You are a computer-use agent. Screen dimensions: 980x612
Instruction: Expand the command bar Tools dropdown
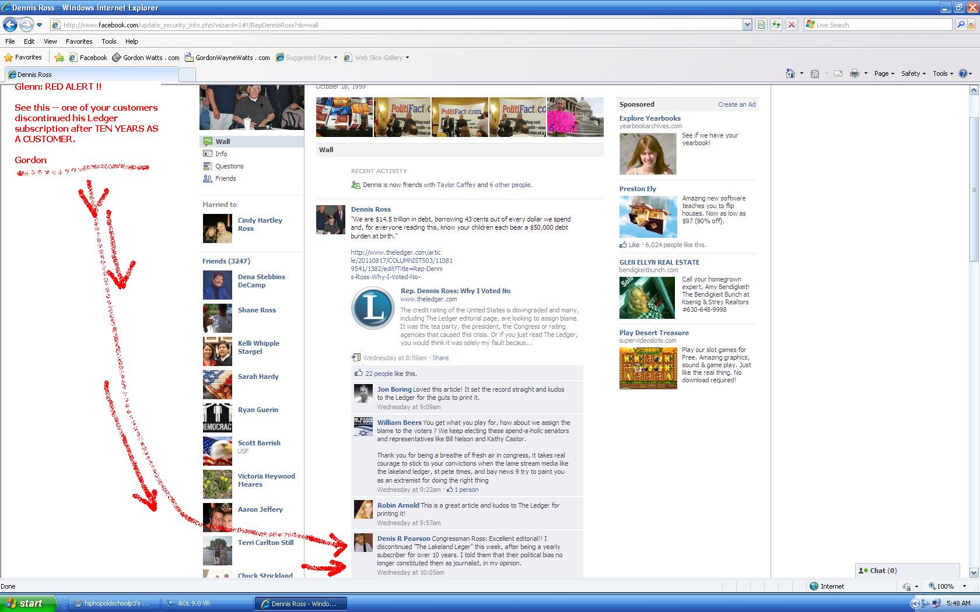pyautogui.click(x=943, y=73)
